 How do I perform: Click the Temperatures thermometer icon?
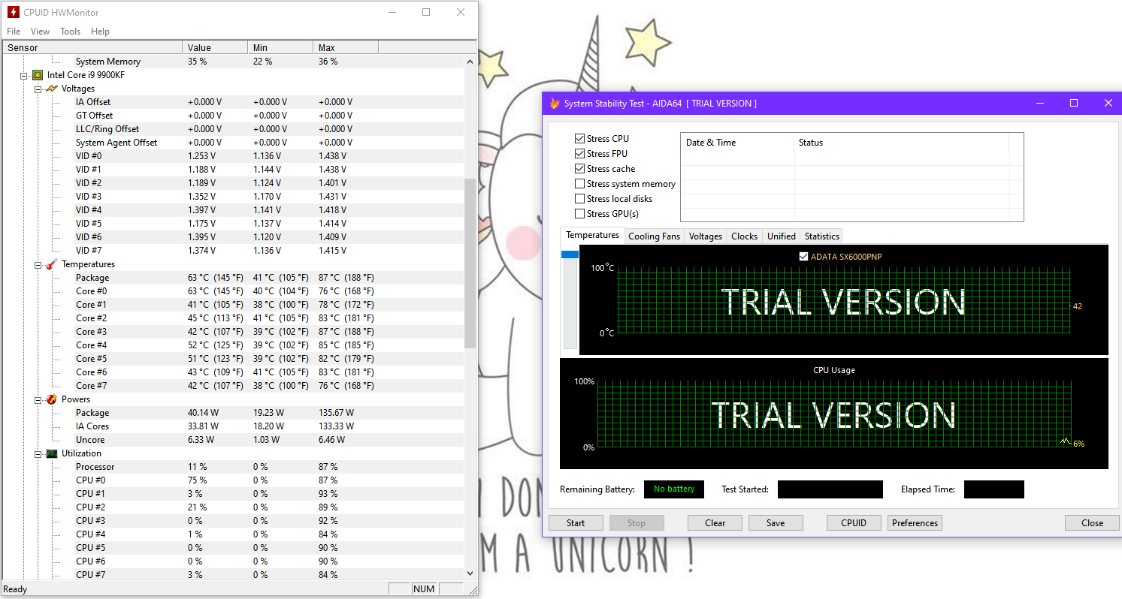click(52, 264)
